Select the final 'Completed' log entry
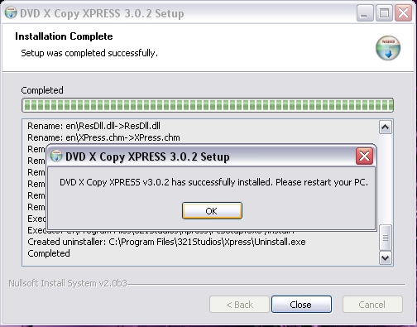This screenshot has height=327, width=417. pyautogui.click(x=49, y=253)
